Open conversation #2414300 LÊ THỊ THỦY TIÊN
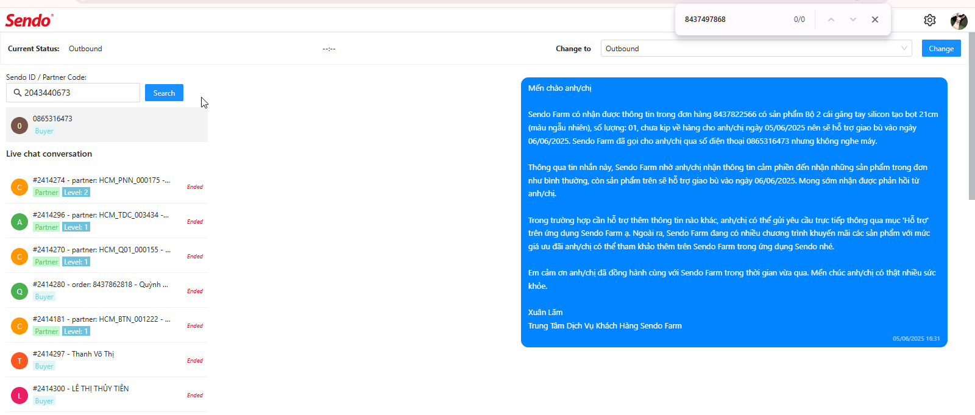Viewport: 975px width, 415px height. [x=107, y=394]
